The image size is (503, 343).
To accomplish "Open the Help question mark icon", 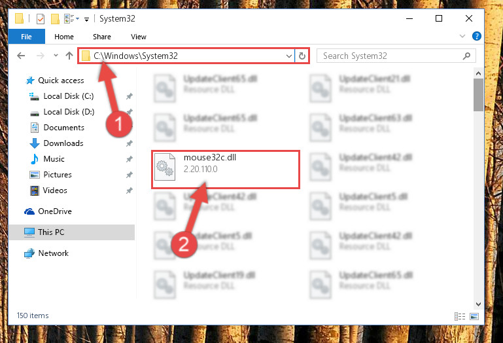I will point(477,36).
